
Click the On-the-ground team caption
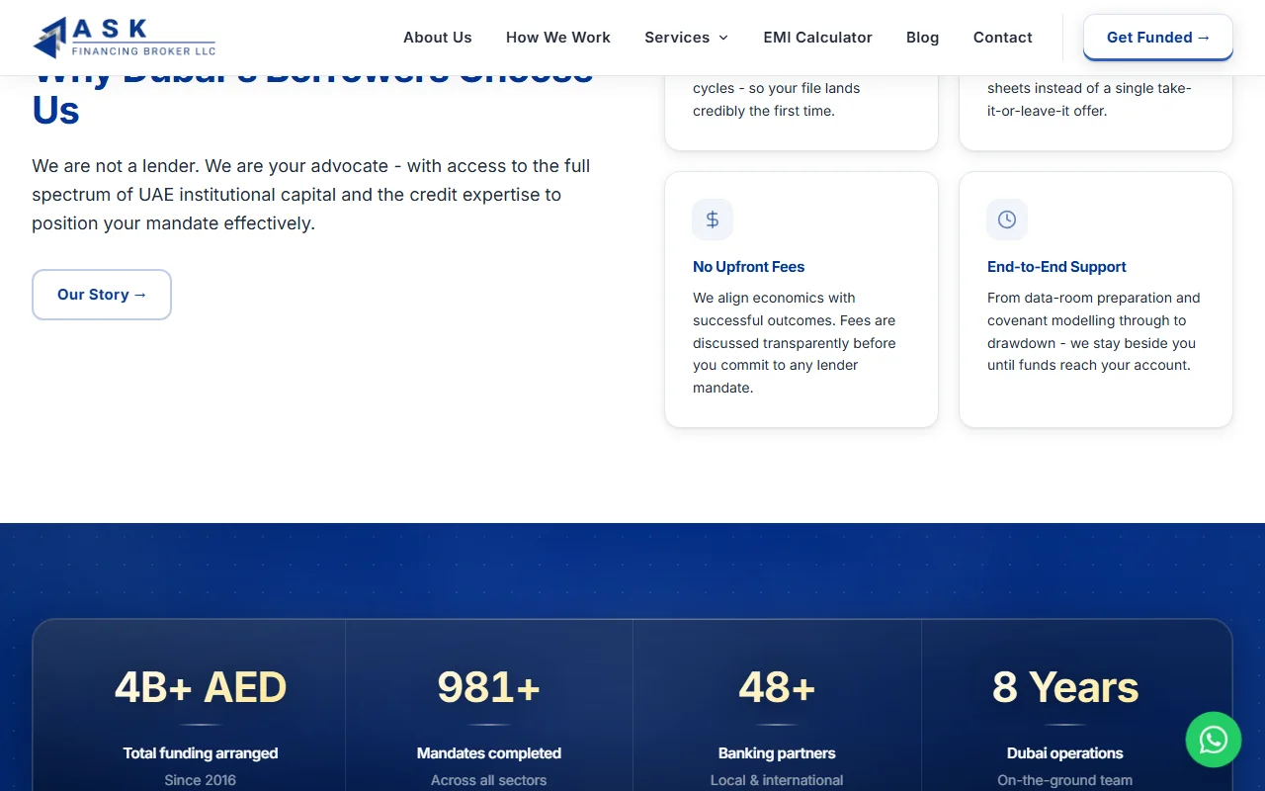[1065, 780]
